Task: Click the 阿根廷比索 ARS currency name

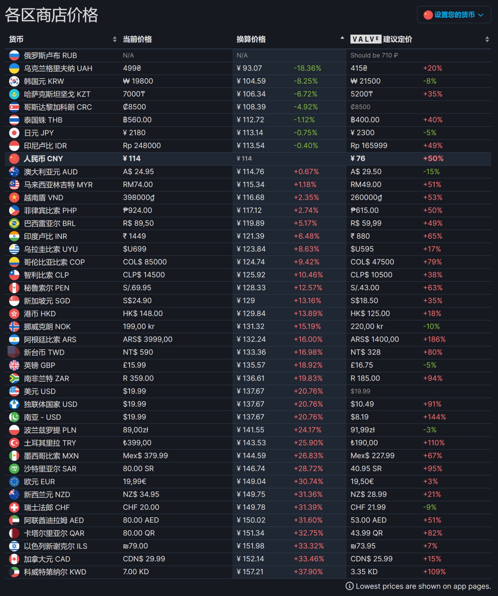Action: coord(50,340)
